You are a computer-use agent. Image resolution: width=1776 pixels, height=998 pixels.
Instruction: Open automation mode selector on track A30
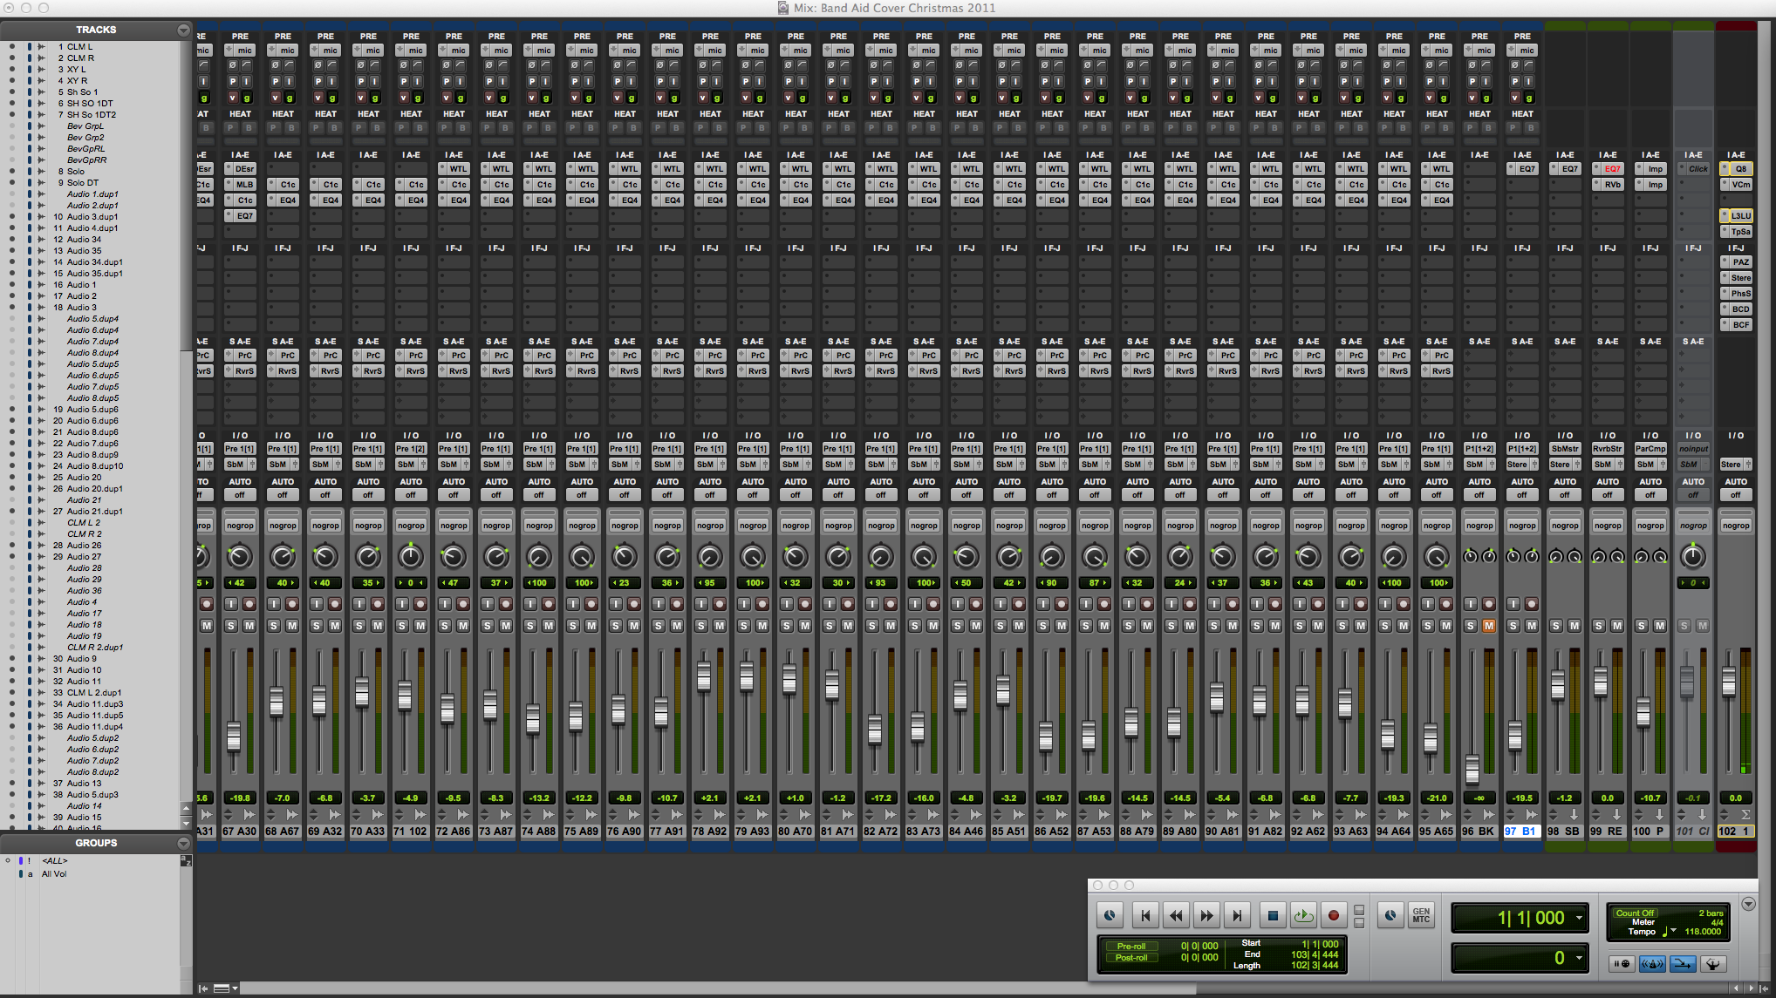pyautogui.click(x=239, y=495)
